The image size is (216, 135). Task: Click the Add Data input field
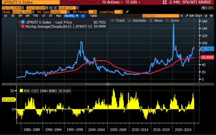click(x=161, y=16)
